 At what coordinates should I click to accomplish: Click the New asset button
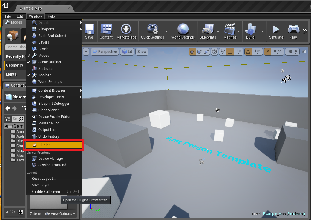(x=16, y=96)
